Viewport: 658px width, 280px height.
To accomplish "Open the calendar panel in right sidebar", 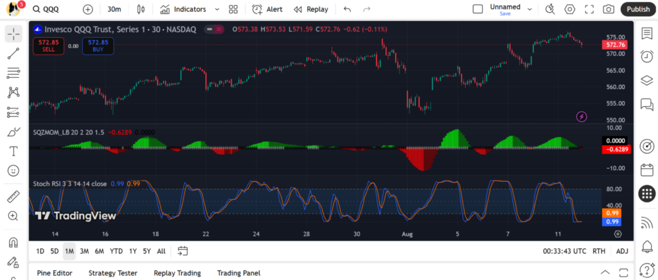I will (646, 170).
